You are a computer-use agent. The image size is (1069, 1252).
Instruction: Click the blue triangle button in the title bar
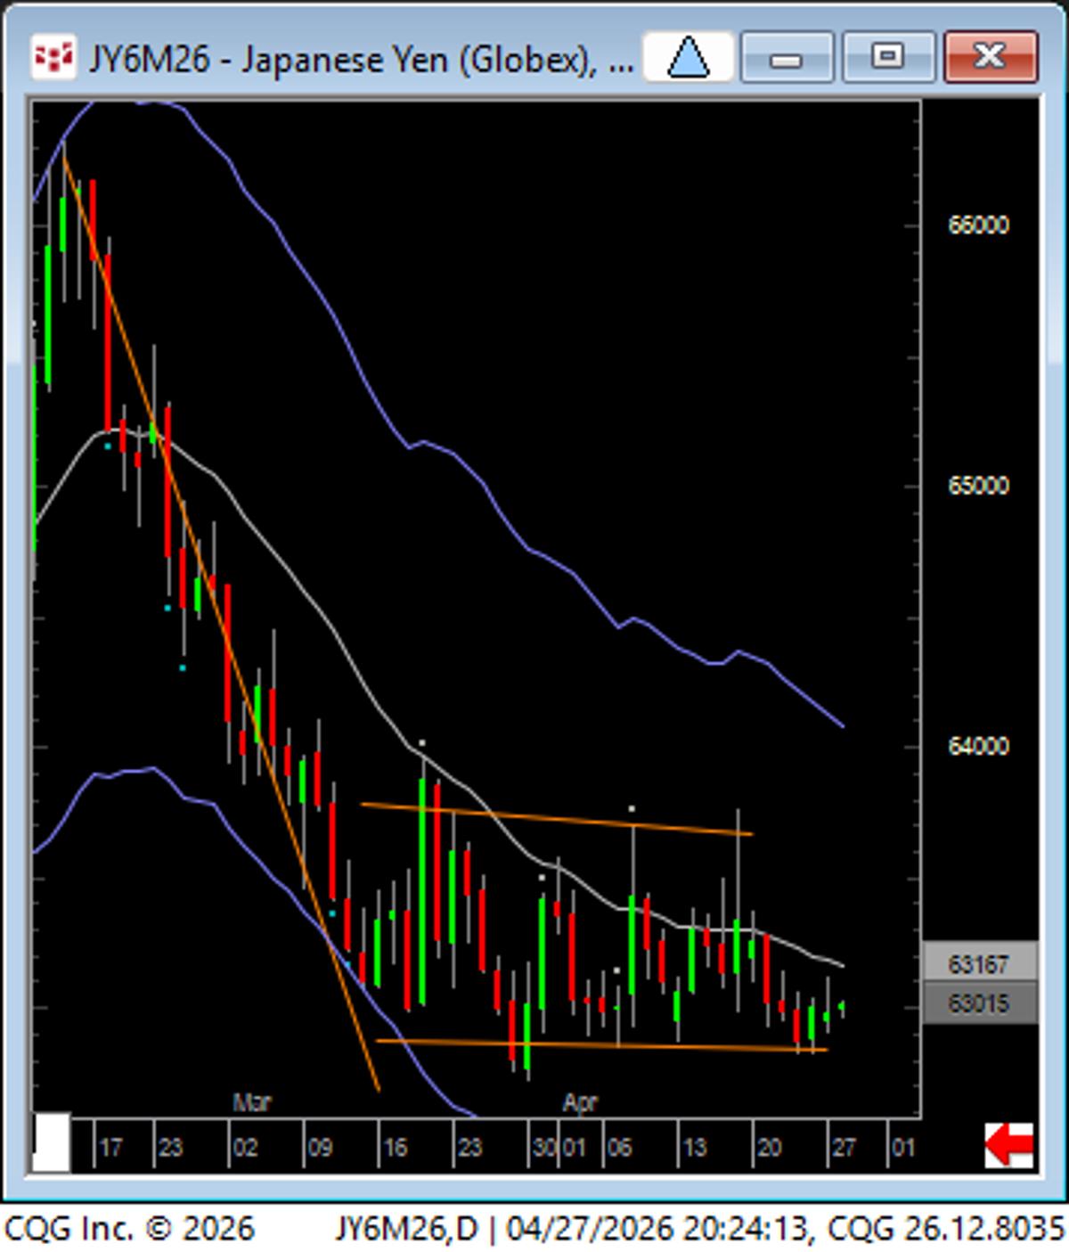688,58
